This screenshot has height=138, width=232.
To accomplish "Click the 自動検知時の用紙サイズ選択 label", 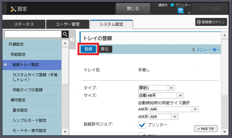I will 164,103.
